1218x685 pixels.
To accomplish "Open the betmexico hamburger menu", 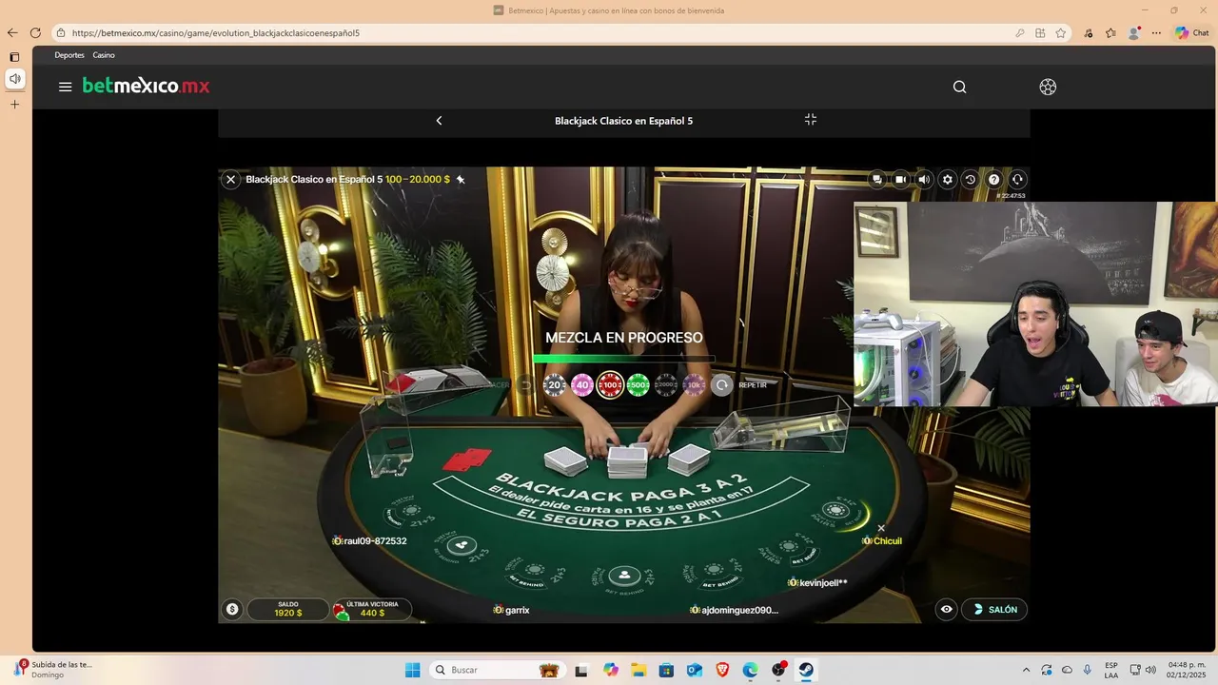I will 65,87.
